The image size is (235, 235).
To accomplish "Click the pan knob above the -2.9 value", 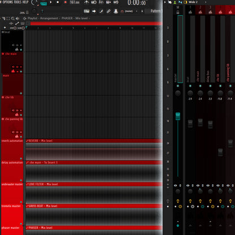I will click(190, 93).
